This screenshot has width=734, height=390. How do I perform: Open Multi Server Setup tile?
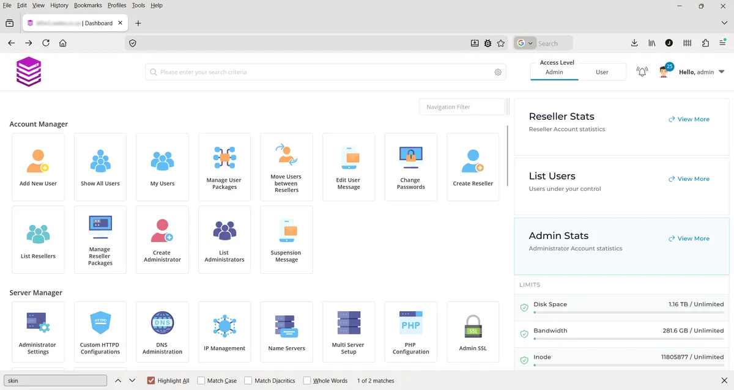pos(349,332)
